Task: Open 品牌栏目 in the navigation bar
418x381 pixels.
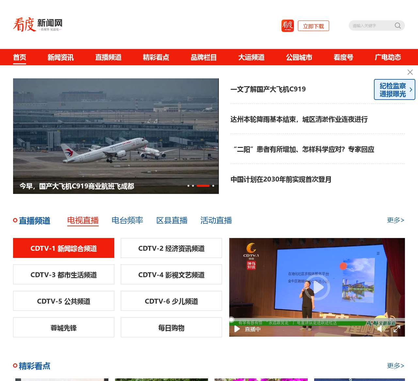Action: coord(204,57)
